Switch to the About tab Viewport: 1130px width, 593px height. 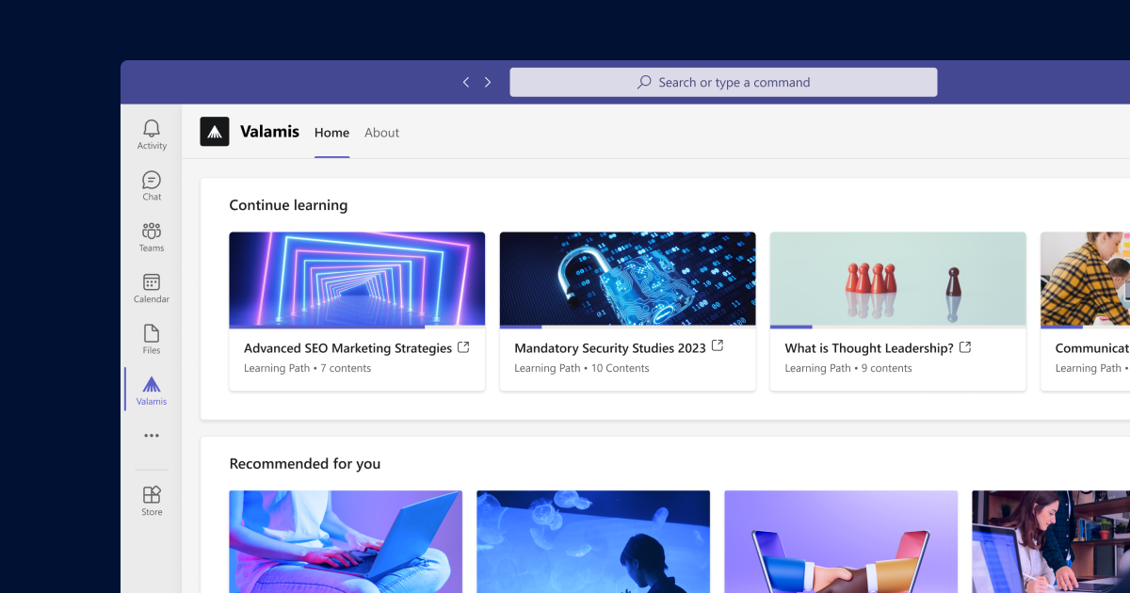click(382, 133)
